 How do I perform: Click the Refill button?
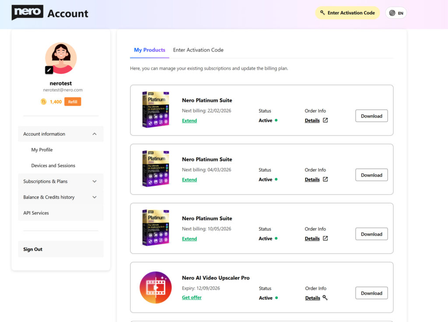pos(73,101)
